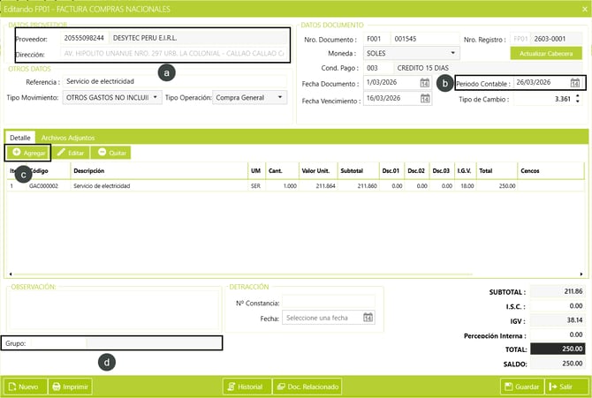This screenshot has height=398, width=592.
Task: Open calendar for Fecha Documento
Action: (x=425, y=83)
